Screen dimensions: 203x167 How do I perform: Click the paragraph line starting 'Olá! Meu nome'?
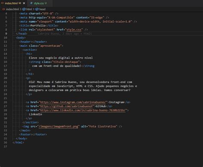pyautogui.click(x=81, y=82)
